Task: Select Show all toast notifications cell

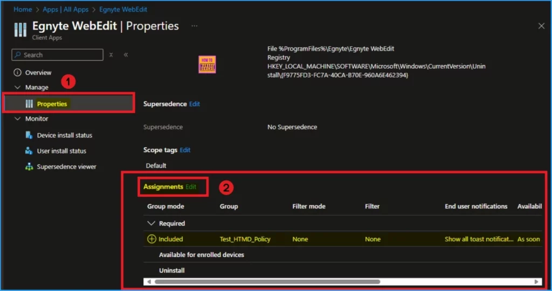Action: tap(479, 239)
